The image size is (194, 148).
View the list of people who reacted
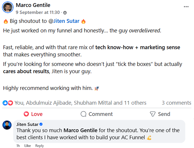80,103
